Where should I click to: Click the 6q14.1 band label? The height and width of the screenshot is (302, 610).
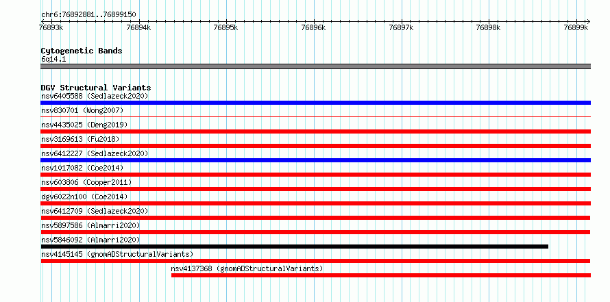tap(53, 60)
